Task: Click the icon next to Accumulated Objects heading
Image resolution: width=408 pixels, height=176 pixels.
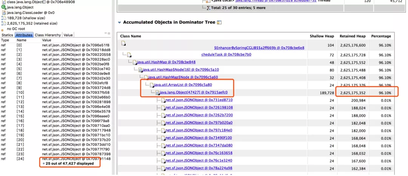Action: [x=219, y=22]
